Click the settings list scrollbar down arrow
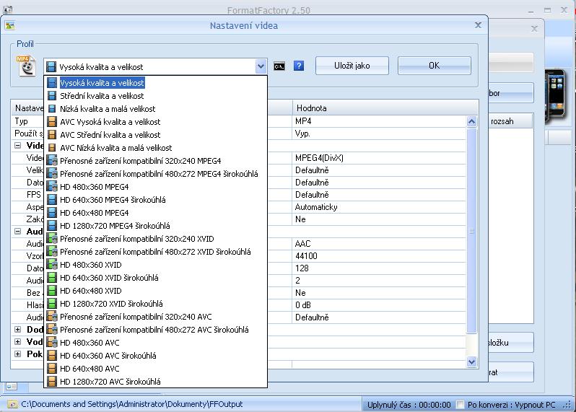The height and width of the screenshot is (412, 576). pos(472,361)
